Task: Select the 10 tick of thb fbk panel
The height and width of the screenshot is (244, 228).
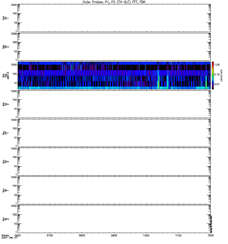Action: click(x=15, y=83)
